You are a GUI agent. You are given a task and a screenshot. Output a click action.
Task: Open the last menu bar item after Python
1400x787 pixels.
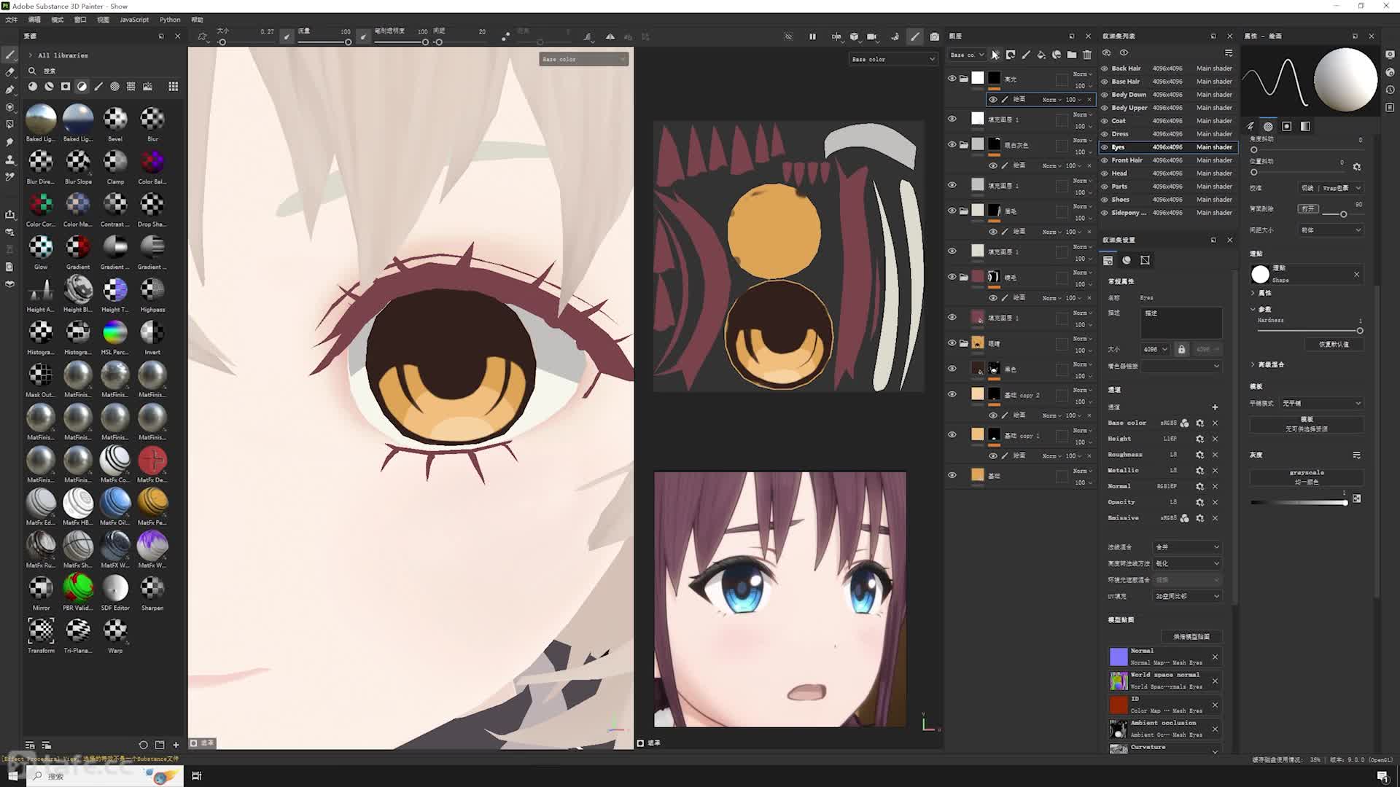[x=197, y=20]
